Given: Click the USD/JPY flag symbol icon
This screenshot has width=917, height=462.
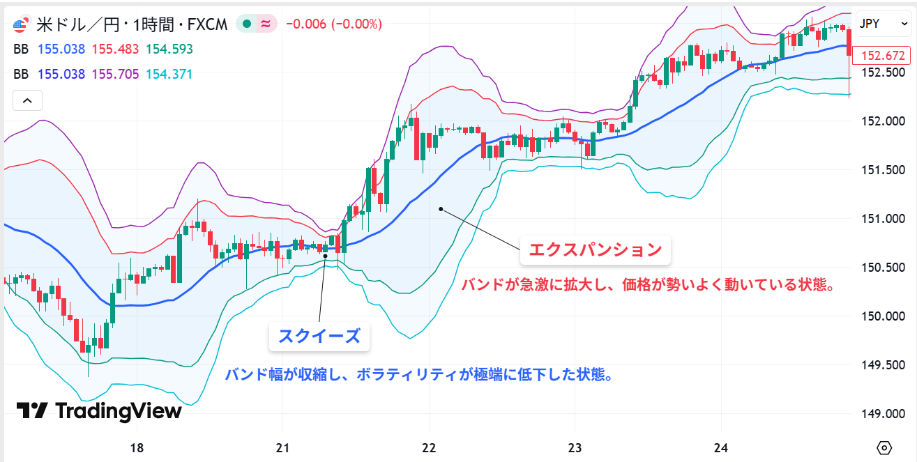Looking at the screenshot, I should pos(19,25).
